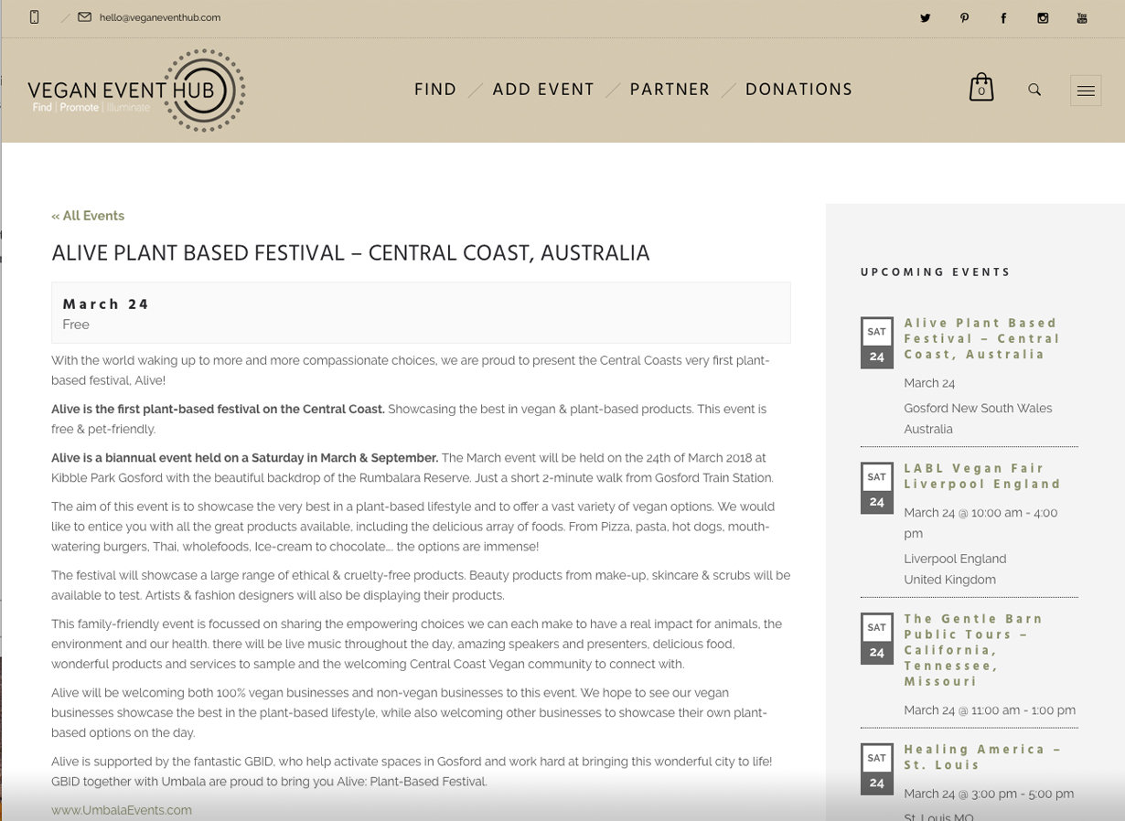Open Healing America – St. Louis event
Viewport: 1125px width, 821px height.
pyautogui.click(x=982, y=757)
